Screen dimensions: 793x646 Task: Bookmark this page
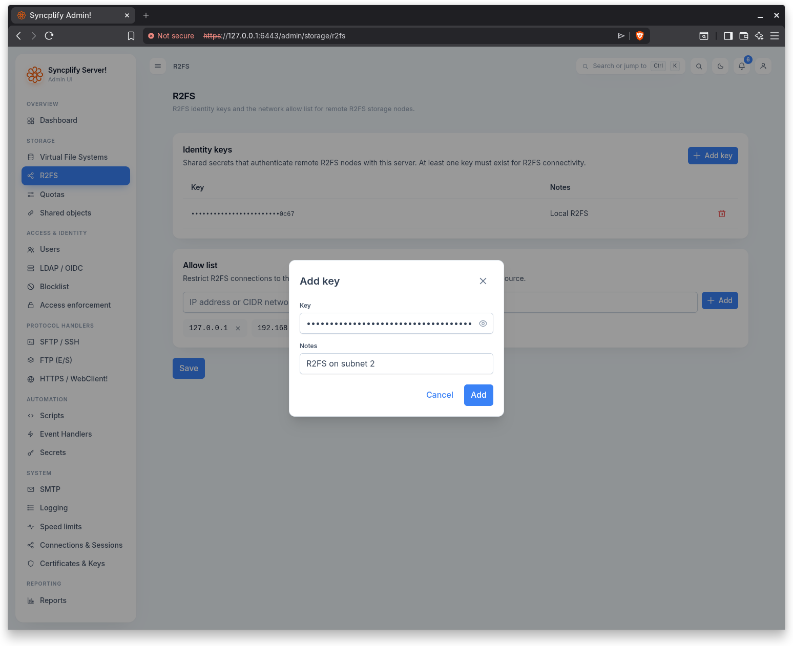point(131,36)
